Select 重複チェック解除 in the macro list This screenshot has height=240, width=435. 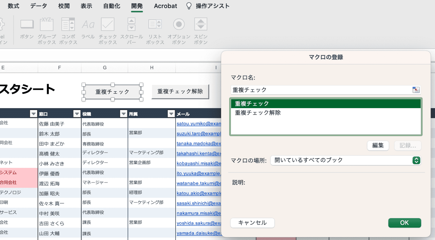[x=326, y=113]
